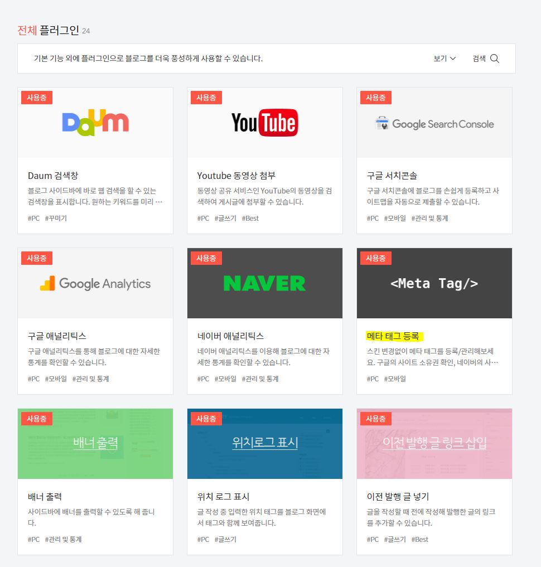Click the Meta Tag banner image

click(x=434, y=283)
